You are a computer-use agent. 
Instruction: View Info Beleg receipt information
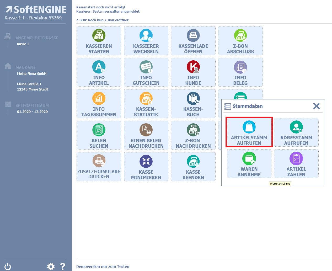(240, 72)
